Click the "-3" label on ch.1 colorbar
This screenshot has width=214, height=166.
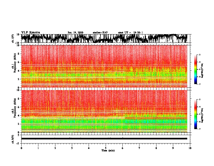[x=199, y=55]
